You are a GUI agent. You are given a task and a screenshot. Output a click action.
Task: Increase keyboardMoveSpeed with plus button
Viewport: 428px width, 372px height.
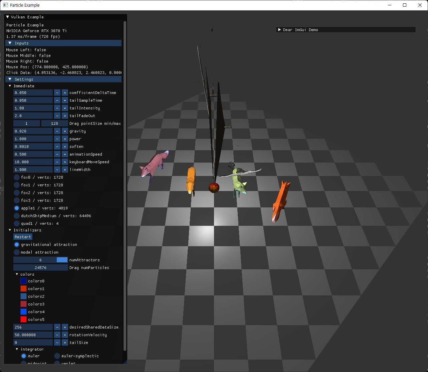click(x=65, y=162)
